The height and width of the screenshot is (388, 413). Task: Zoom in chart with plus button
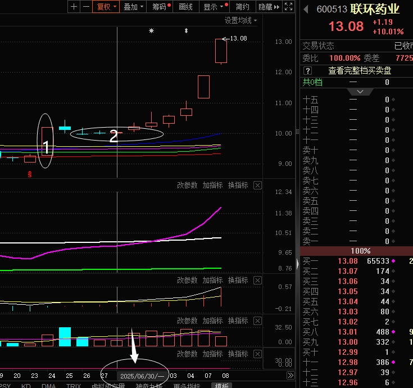[x=74, y=7]
